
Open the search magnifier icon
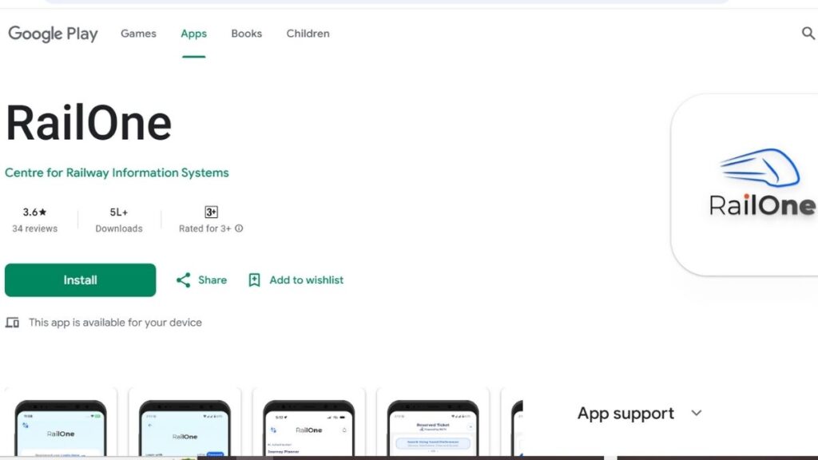coord(808,34)
